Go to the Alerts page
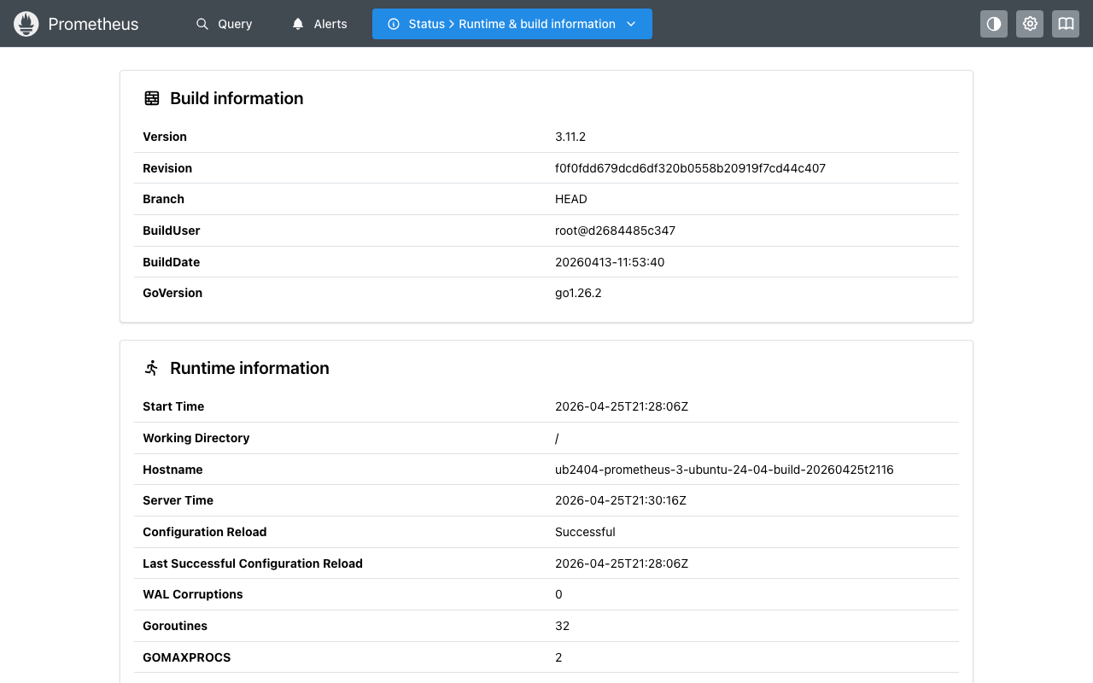 319,24
